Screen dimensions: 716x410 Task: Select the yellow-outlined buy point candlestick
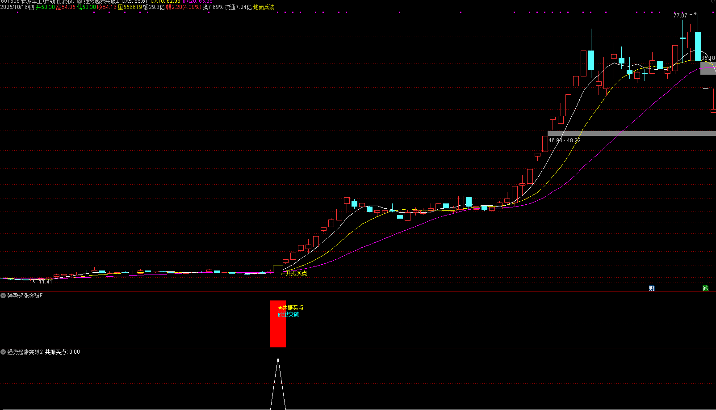pyautogui.click(x=278, y=269)
